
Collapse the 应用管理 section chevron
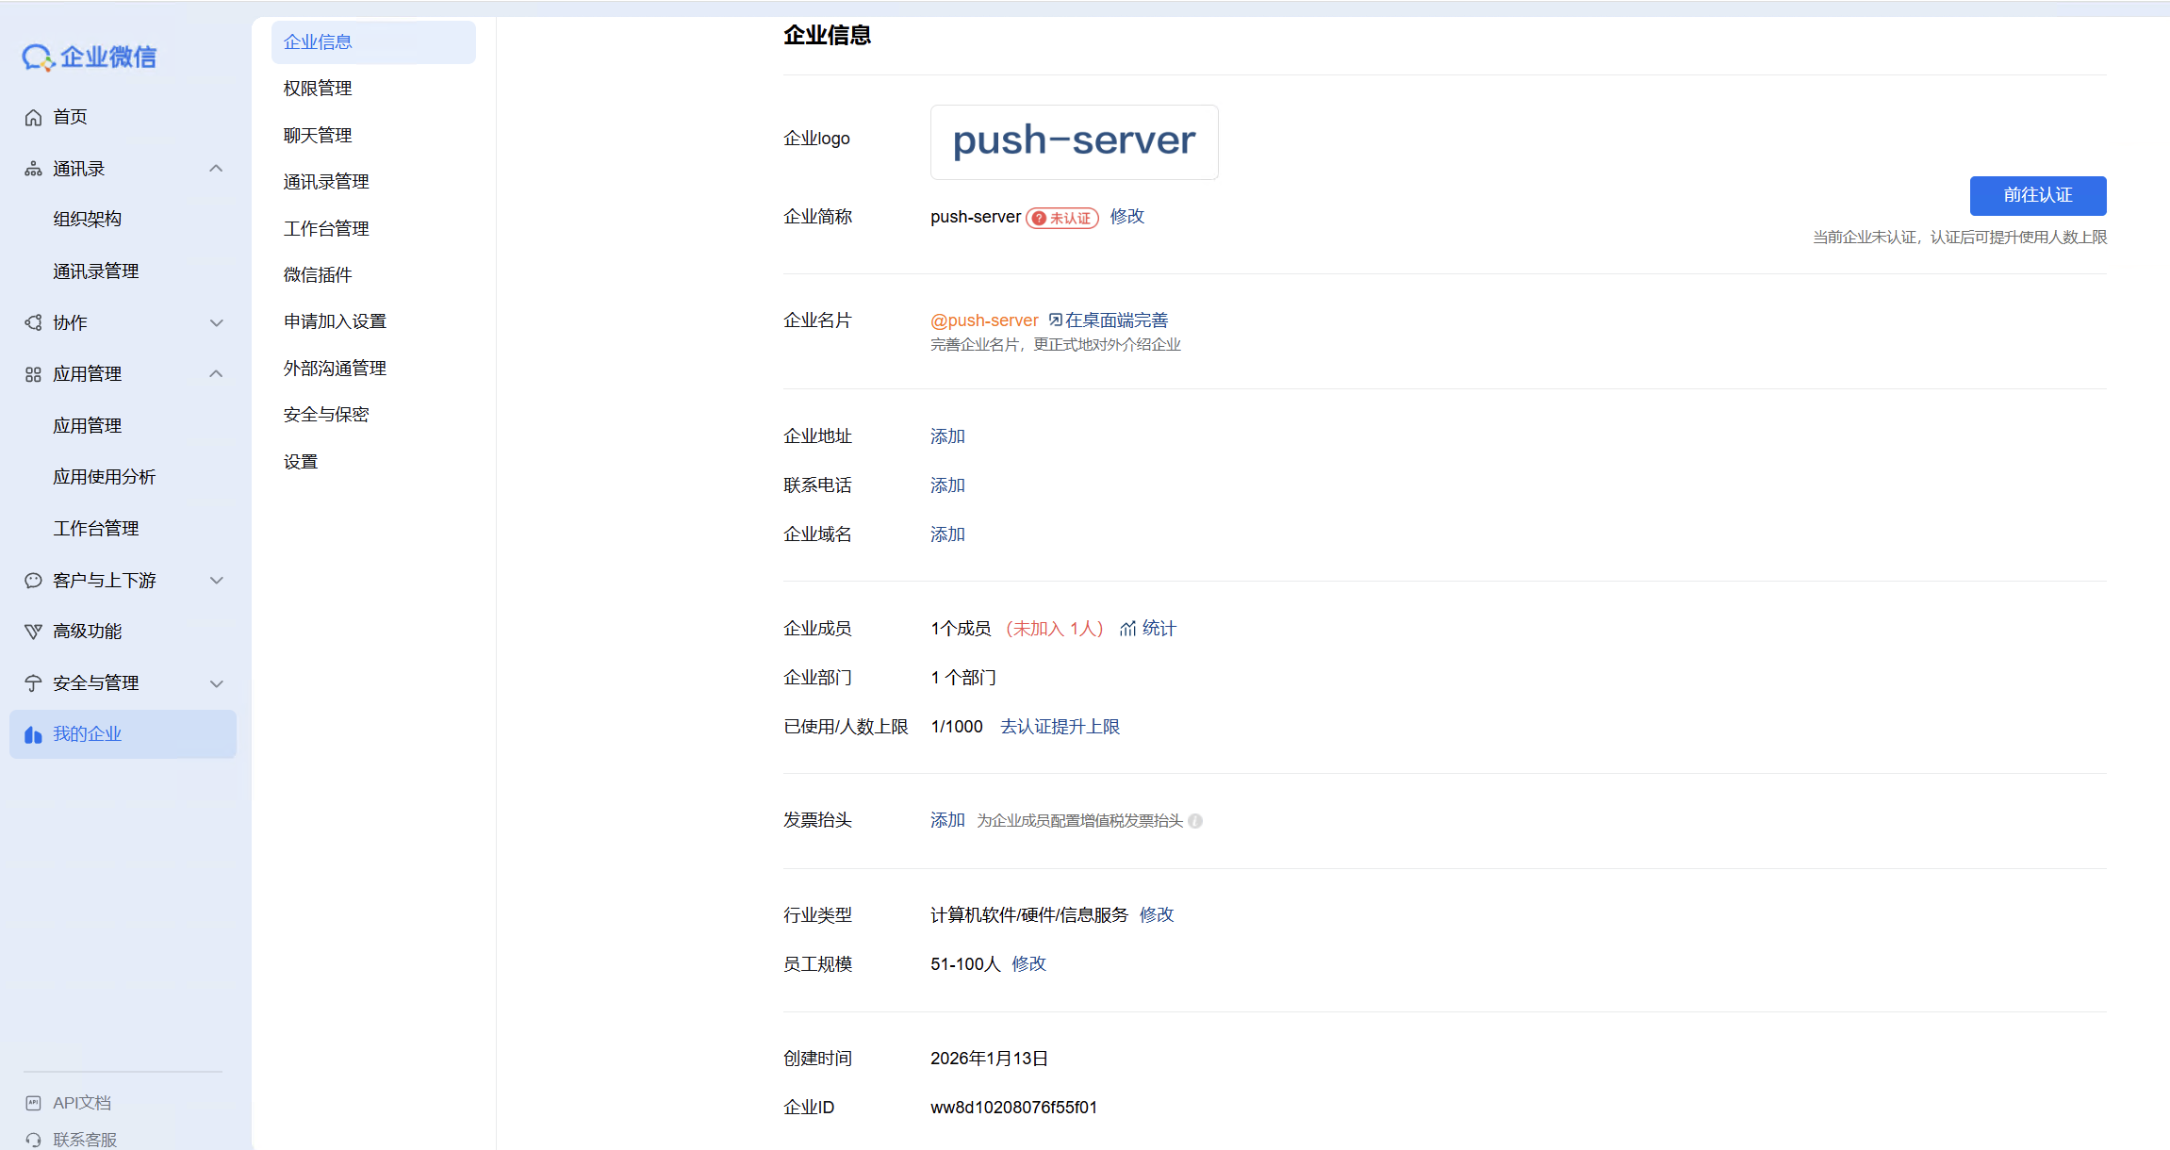tap(216, 374)
